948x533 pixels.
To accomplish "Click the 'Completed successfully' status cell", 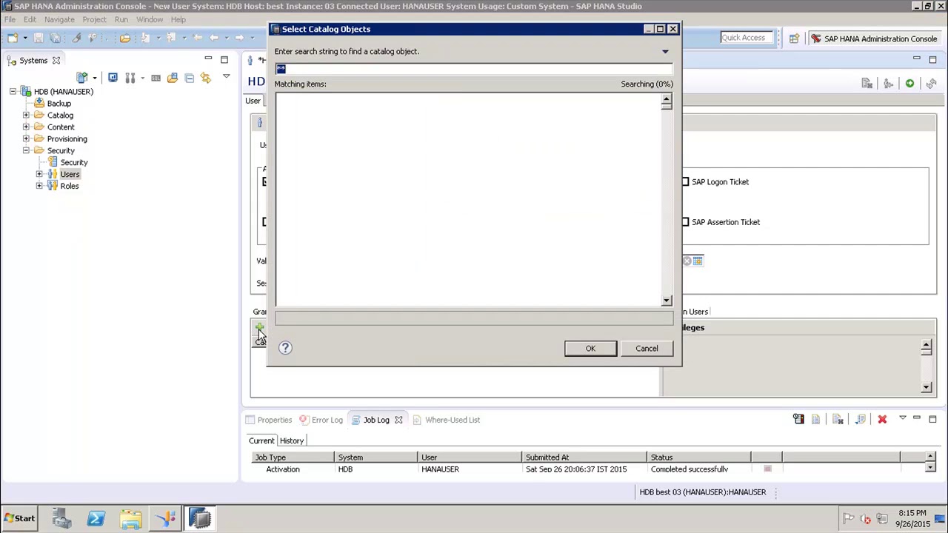I will point(690,469).
